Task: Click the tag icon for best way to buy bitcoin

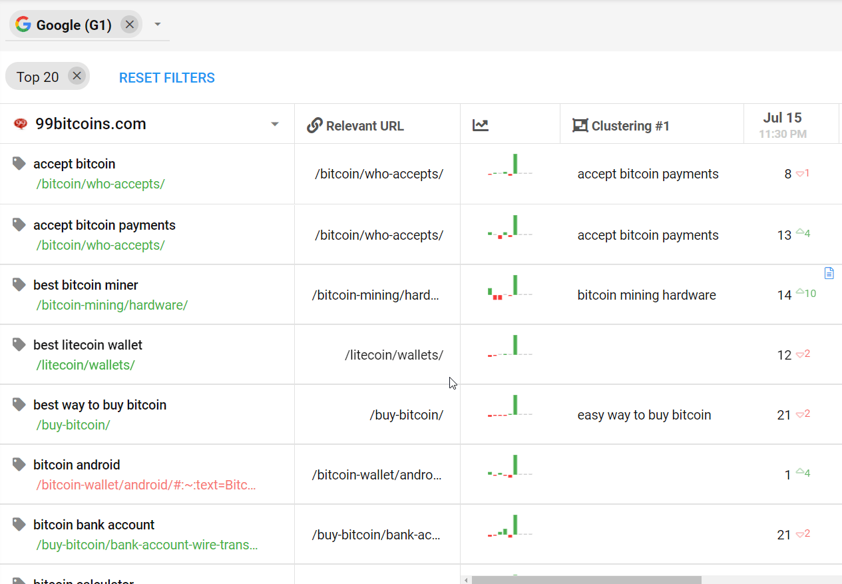Action: tap(19, 404)
